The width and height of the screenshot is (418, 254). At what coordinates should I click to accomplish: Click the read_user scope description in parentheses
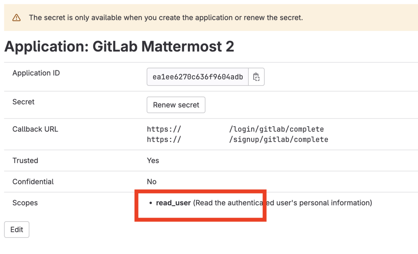(282, 203)
